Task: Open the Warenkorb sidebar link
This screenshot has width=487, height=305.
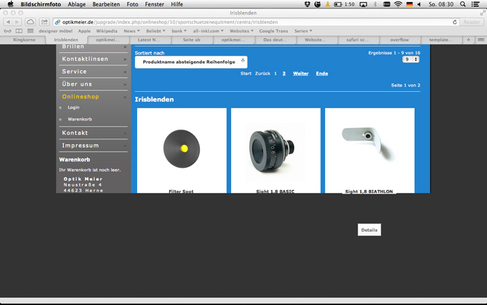Action: tap(79, 119)
